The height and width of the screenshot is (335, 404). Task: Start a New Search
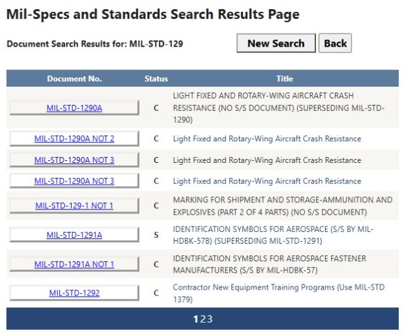[x=276, y=43]
